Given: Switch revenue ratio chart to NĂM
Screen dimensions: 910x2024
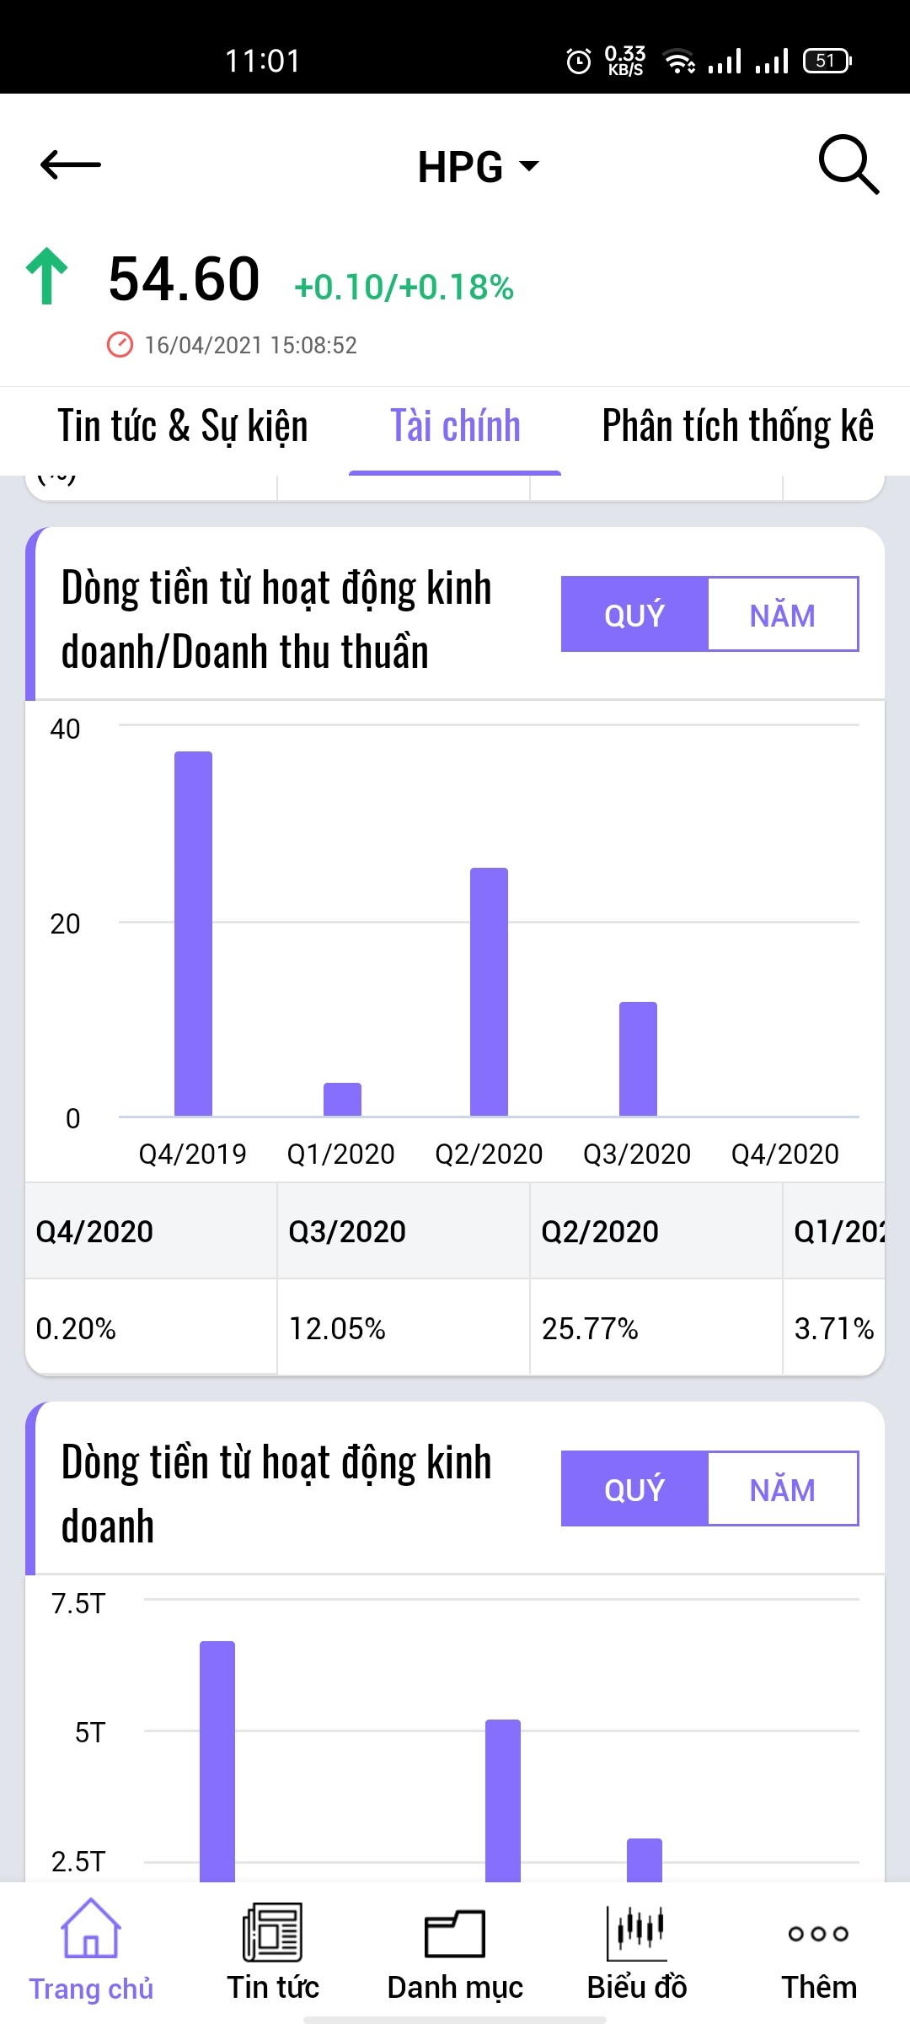Looking at the screenshot, I should [783, 615].
